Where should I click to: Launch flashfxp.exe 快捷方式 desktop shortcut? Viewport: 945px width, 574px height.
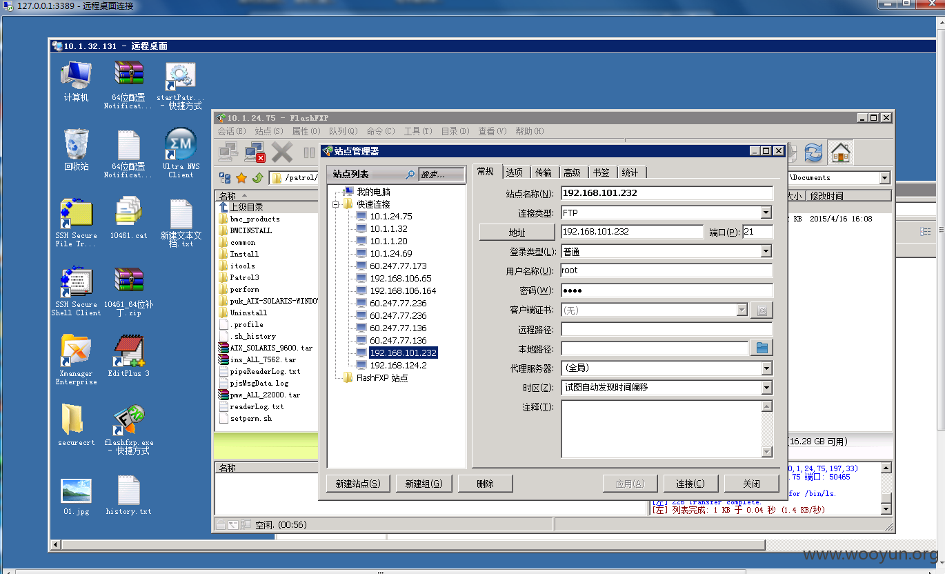coord(128,429)
